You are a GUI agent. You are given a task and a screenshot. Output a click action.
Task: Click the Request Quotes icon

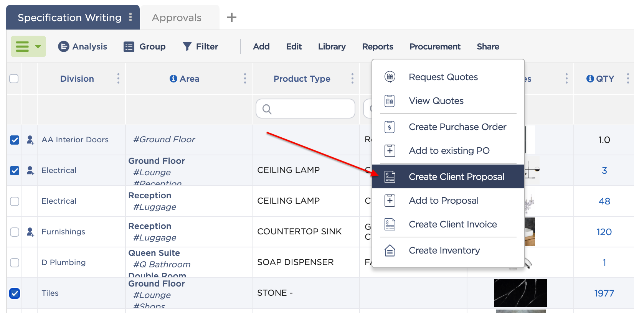click(x=390, y=77)
